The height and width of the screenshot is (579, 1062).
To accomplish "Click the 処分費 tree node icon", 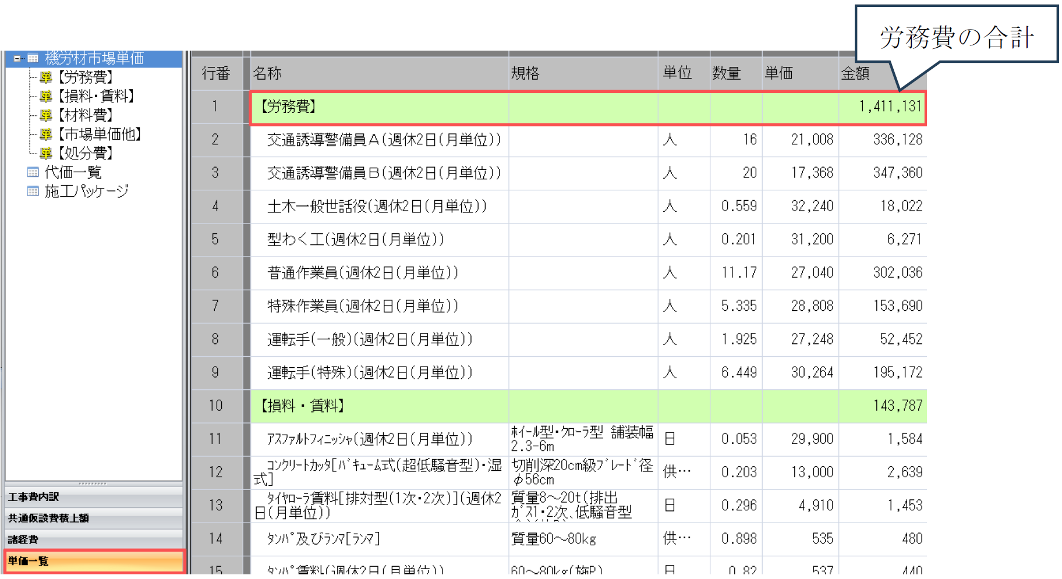I will pos(45,154).
